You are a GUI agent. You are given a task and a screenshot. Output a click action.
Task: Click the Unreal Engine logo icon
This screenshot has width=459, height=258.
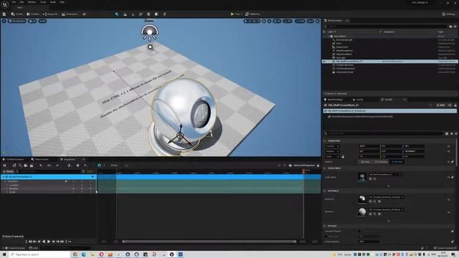point(5,5)
